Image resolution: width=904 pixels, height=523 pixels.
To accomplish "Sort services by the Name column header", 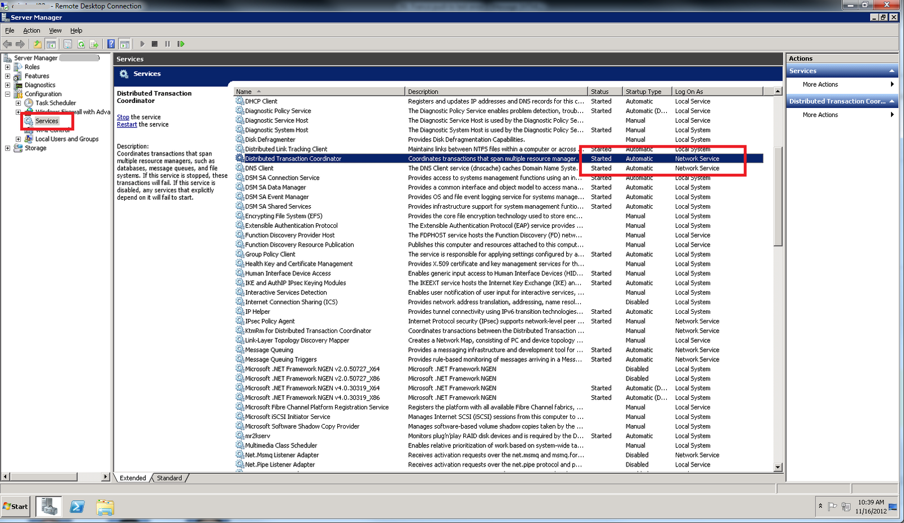I will pyautogui.click(x=319, y=92).
